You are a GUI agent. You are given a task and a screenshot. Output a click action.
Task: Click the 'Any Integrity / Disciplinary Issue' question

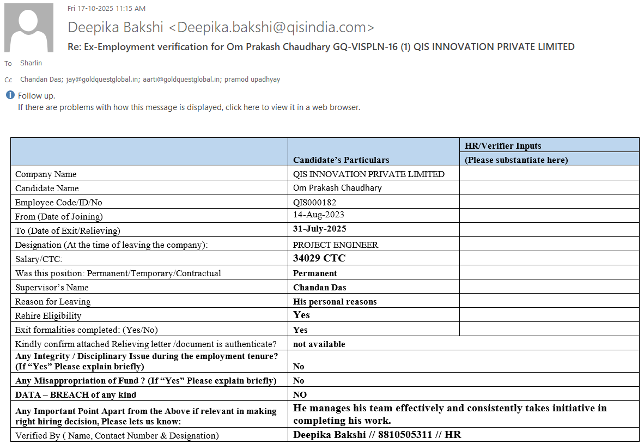click(x=147, y=361)
